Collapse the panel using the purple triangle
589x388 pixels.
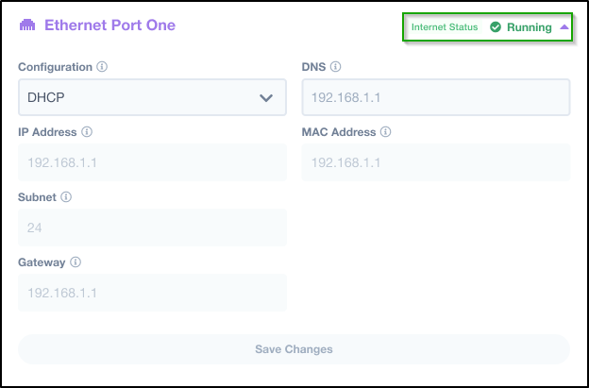(x=564, y=26)
